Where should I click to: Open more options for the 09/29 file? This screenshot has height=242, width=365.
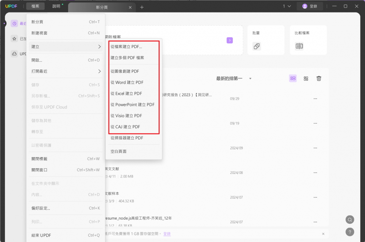[315, 99]
